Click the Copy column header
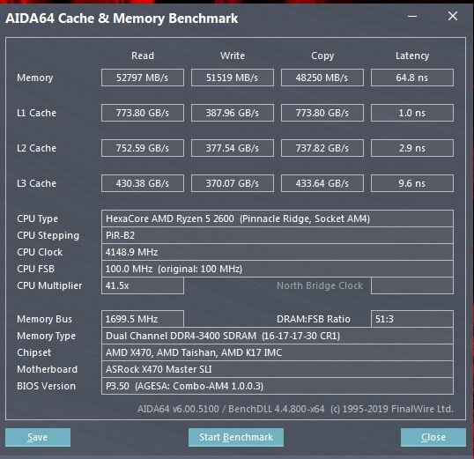474x459 pixels. (x=322, y=56)
